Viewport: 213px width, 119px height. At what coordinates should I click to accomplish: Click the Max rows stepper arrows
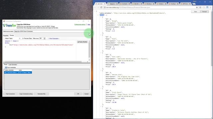[44, 38]
